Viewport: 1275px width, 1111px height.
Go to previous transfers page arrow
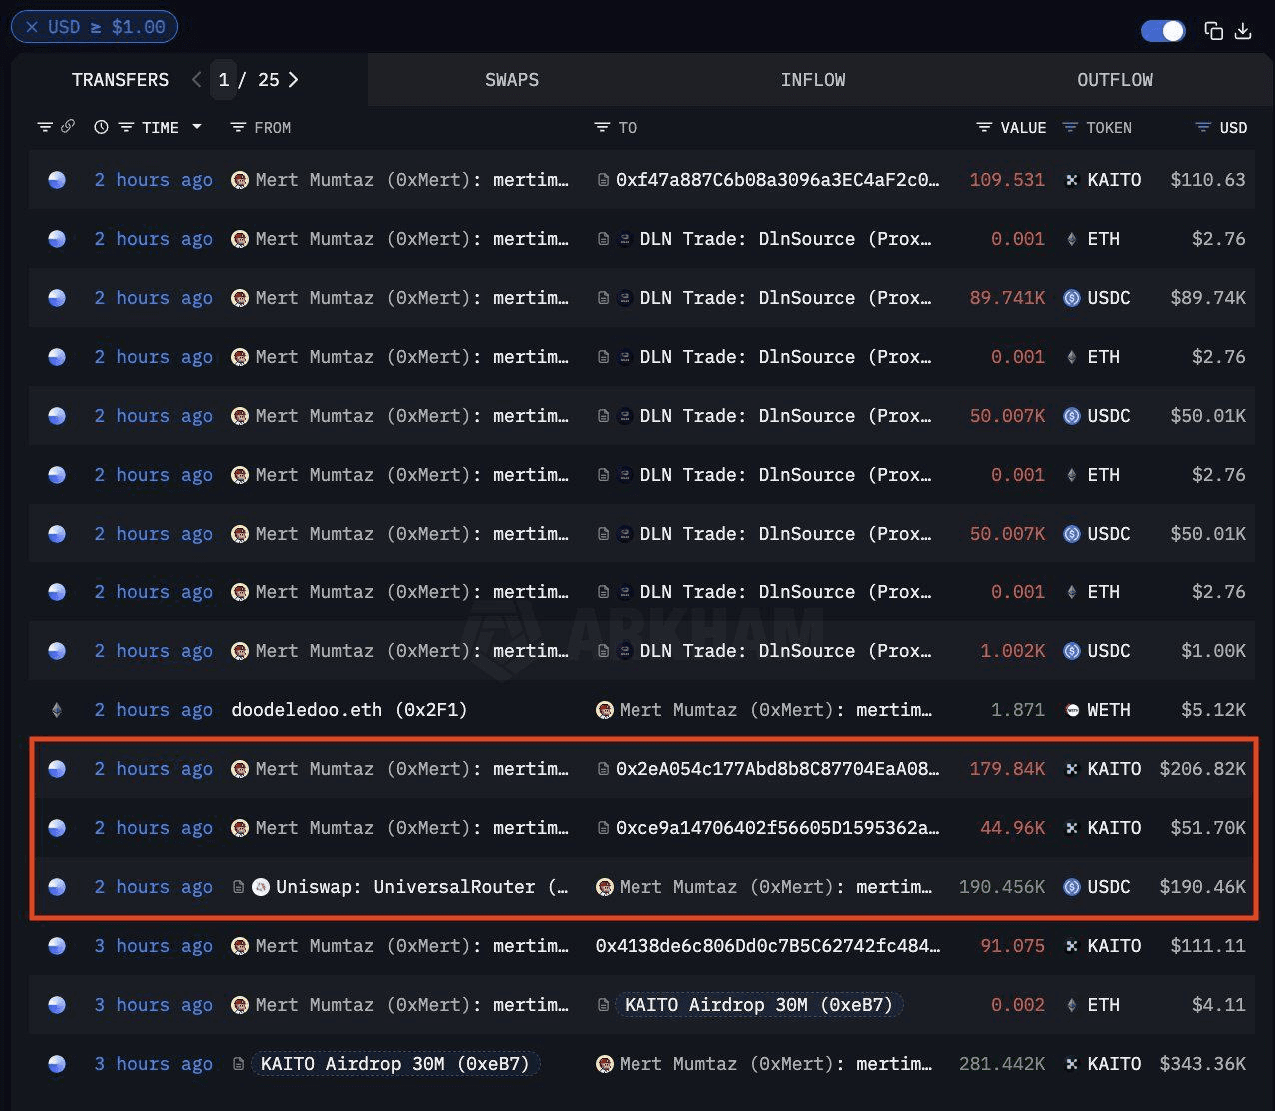(x=197, y=79)
